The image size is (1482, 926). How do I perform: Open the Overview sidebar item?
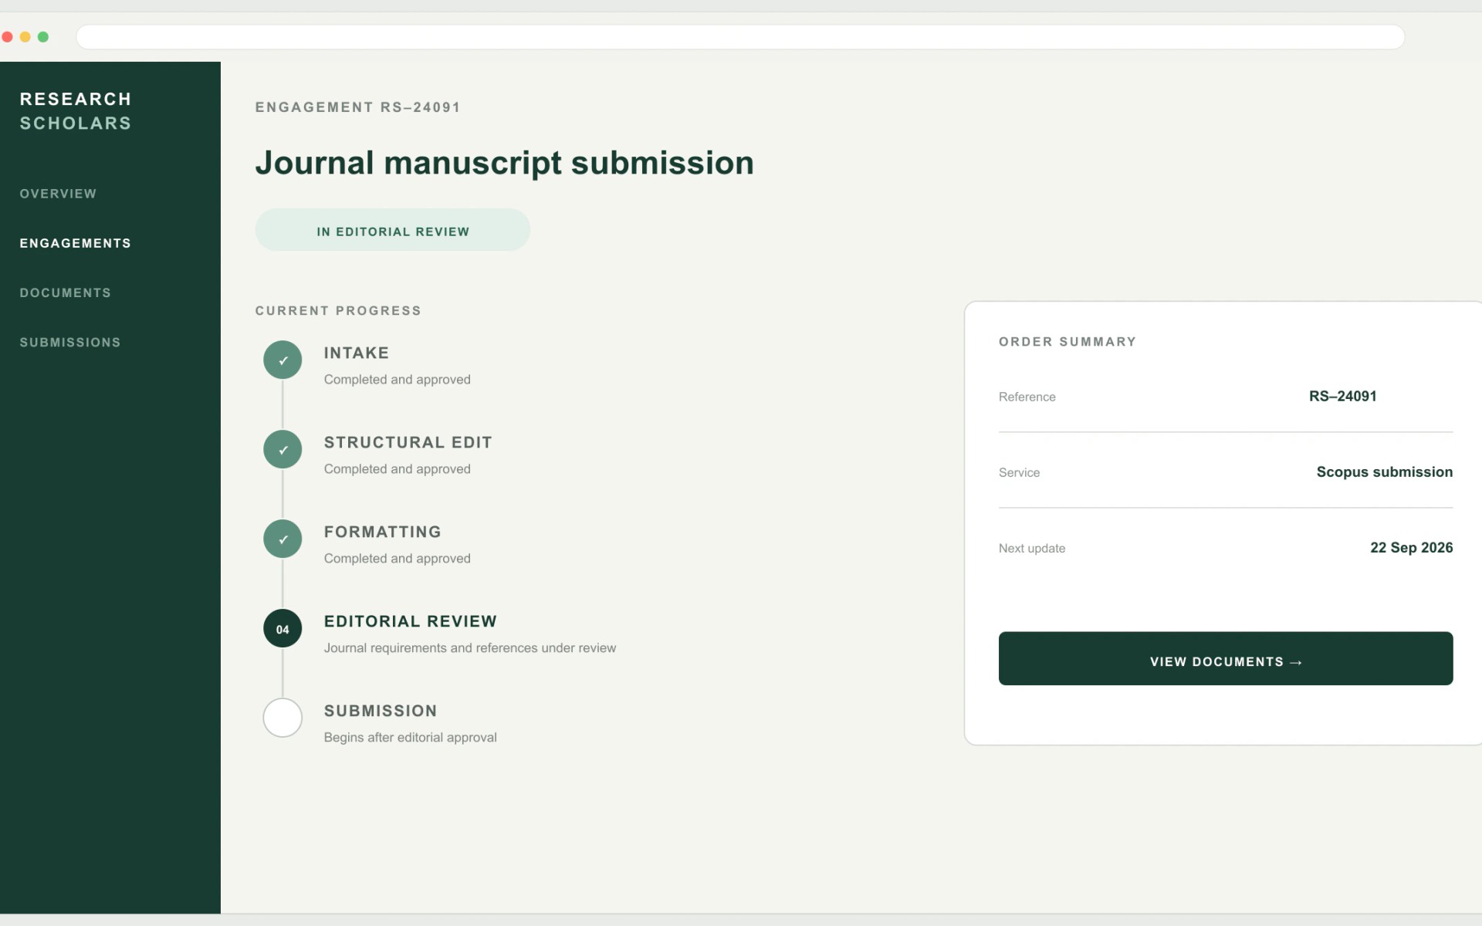[58, 194]
